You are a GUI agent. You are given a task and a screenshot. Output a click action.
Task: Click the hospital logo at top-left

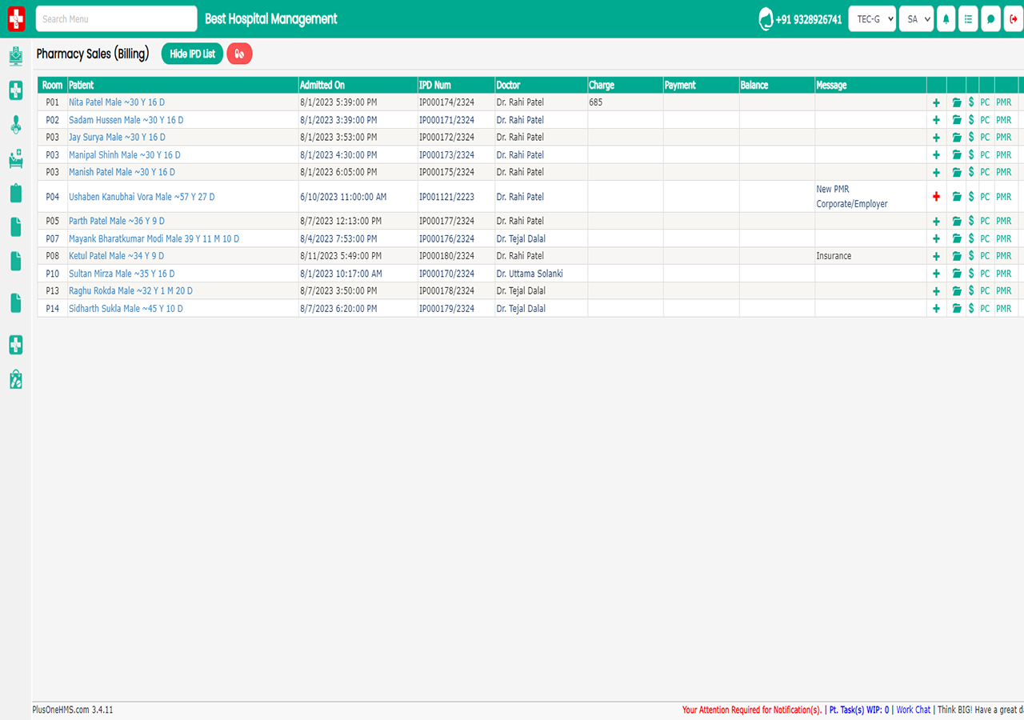16,19
